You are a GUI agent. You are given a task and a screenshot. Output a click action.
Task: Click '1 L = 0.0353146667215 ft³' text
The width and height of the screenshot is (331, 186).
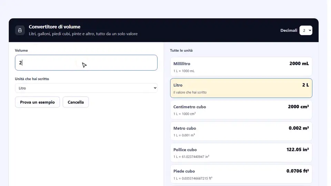coord(193,178)
